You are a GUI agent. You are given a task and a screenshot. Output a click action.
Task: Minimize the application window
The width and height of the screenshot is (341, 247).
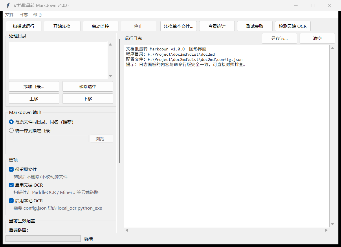click(296, 6)
